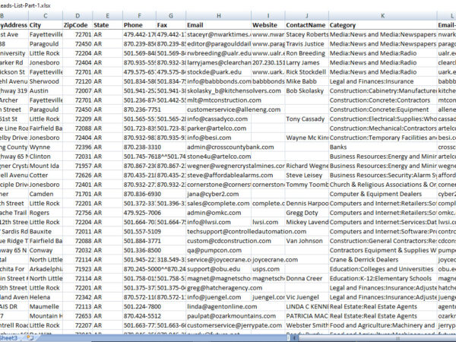Viewport: 456px width, 342px height.
Task: Select the 'Cotter' city cell
Action: (x=46, y=176)
